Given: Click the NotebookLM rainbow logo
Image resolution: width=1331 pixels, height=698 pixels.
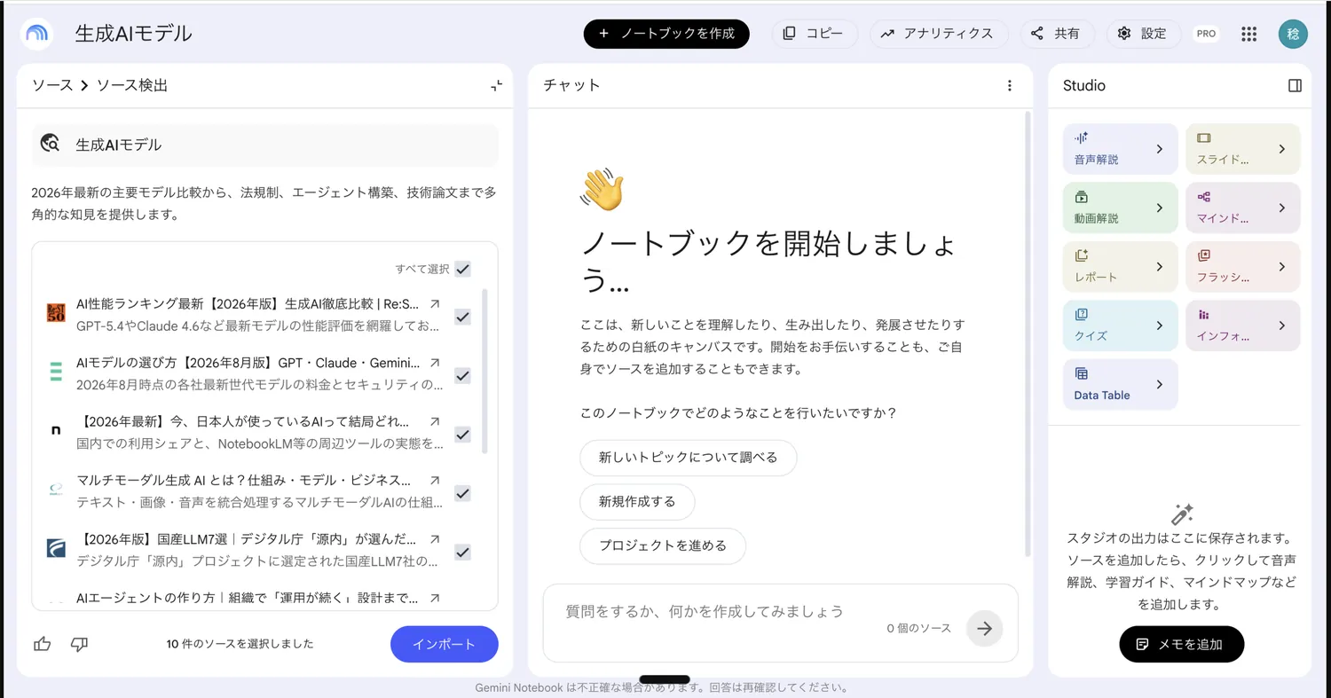Looking at the screenshot, I should pyautogui.click(x=37, y=34).
